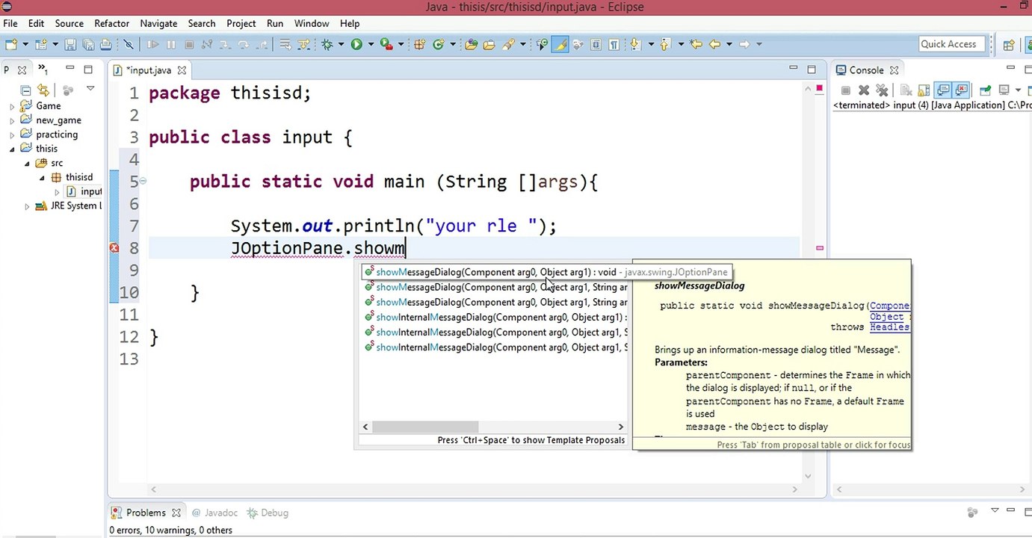Switch to the Console tab
Image resolution: width=1032 pixels, height=538 pixels.
pos(866,70)
